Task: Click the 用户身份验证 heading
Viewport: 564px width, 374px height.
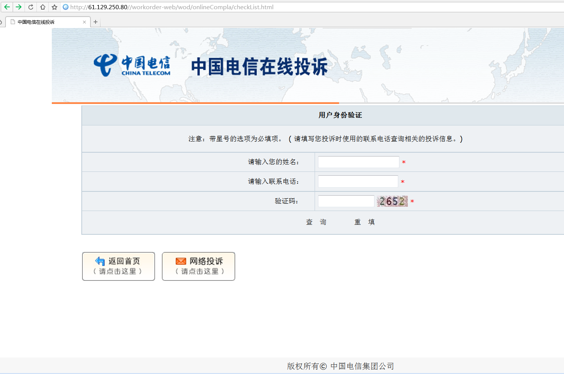Action: pyautogui.click(x=340, y=115)
